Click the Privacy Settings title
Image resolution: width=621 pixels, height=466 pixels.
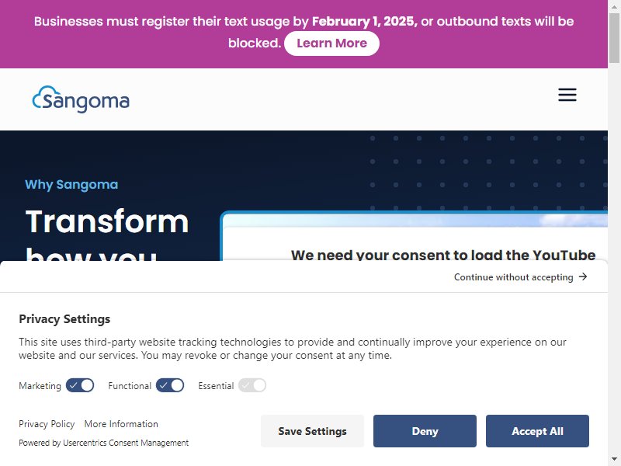64,319
